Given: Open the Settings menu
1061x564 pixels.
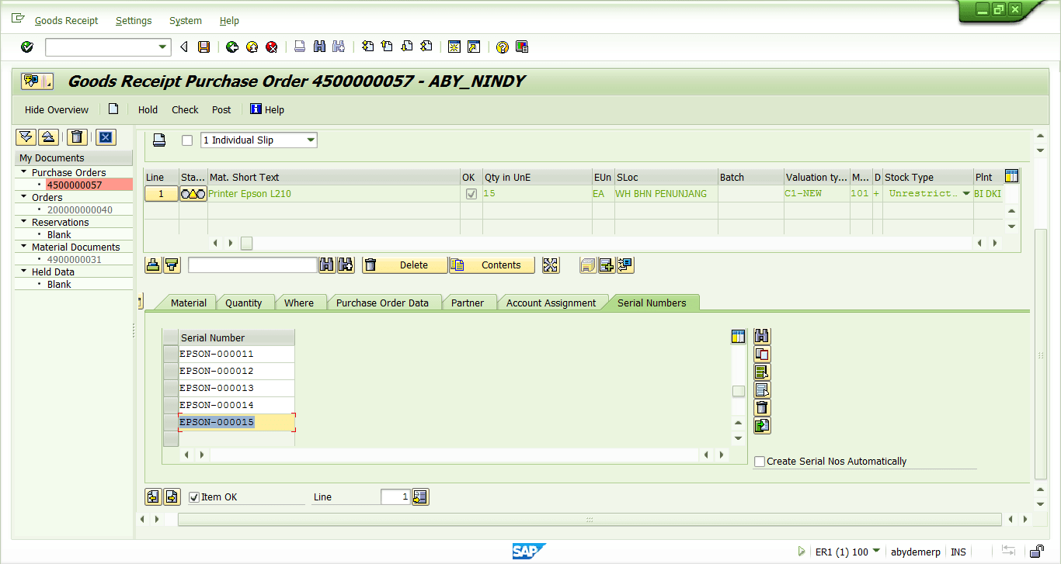Looking at the screenshot, I should 134,21.
